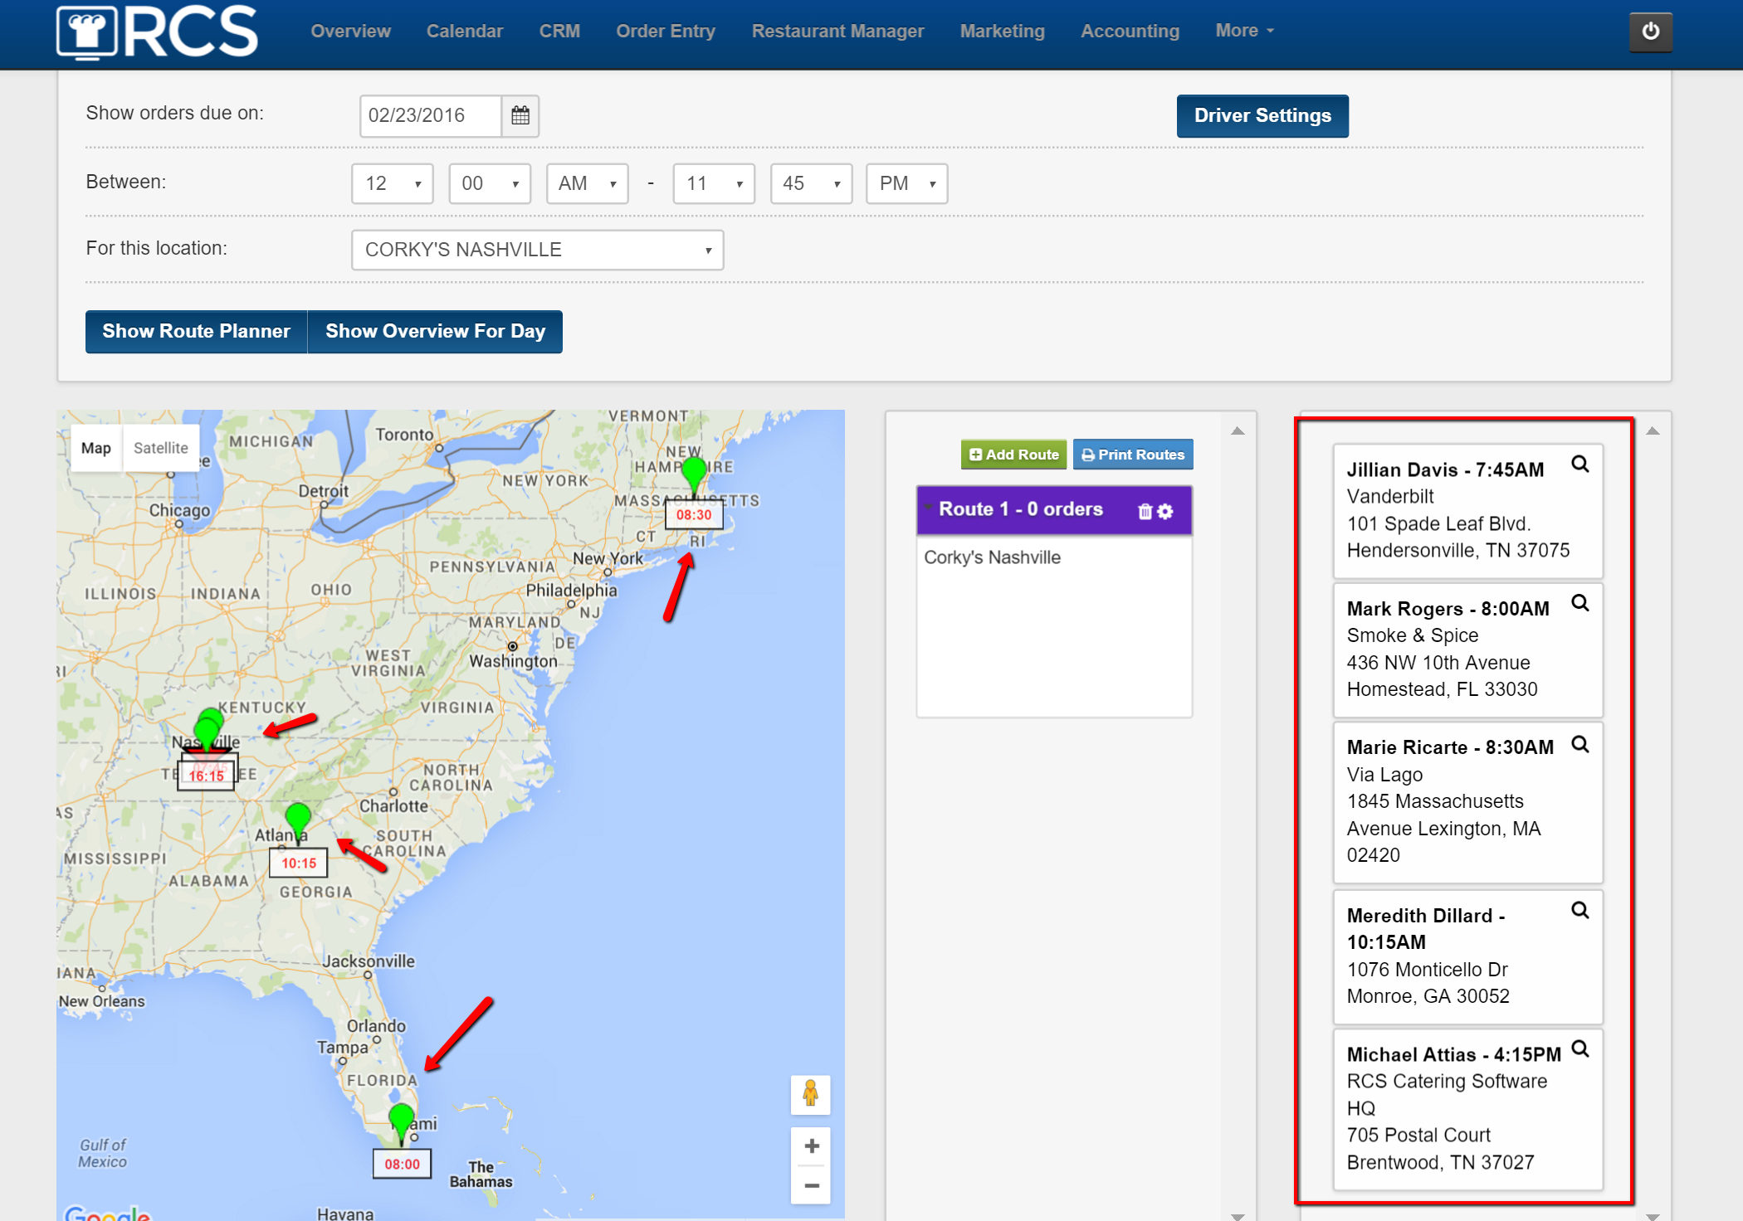Click the Add Route button

1013,455
